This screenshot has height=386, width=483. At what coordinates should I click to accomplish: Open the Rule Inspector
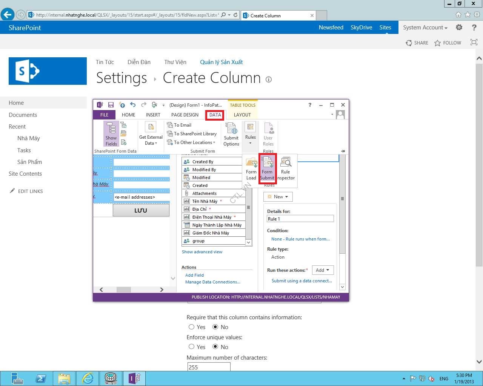click(x=286, y=168)
